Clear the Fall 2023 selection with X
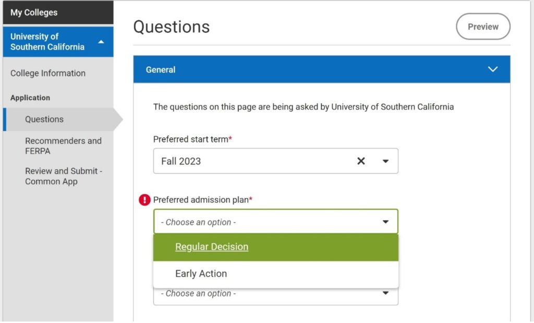The height and width of the screenshot is (323, 534). tap(361, 161)
